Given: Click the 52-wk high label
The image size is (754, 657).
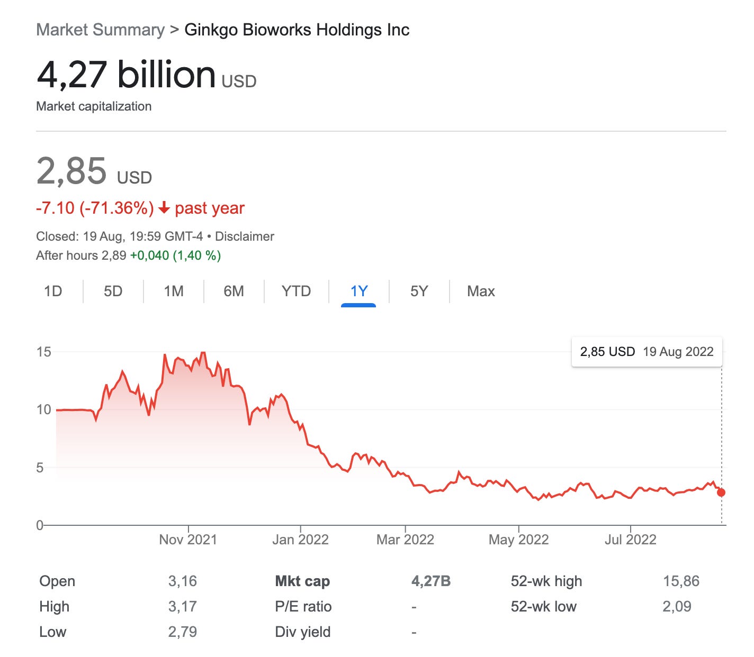Looking at the screenshot, I should pos(546,581).
